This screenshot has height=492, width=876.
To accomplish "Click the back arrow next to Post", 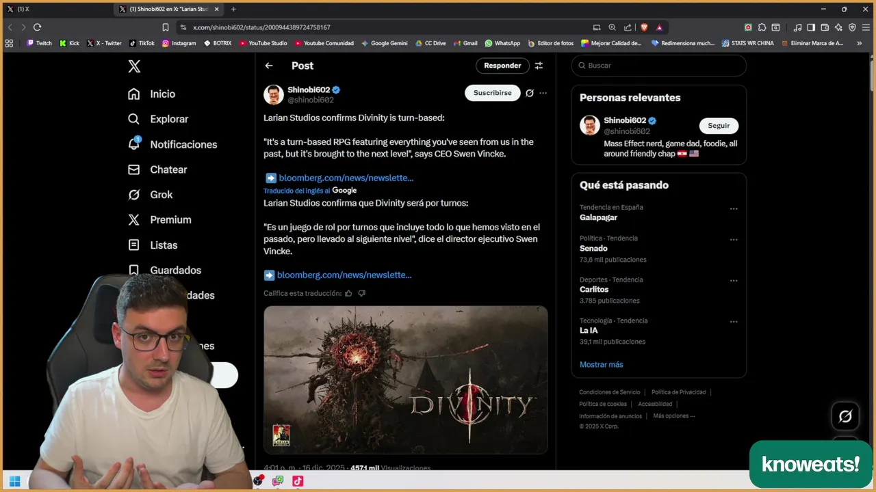I will (x=269, y=66).
